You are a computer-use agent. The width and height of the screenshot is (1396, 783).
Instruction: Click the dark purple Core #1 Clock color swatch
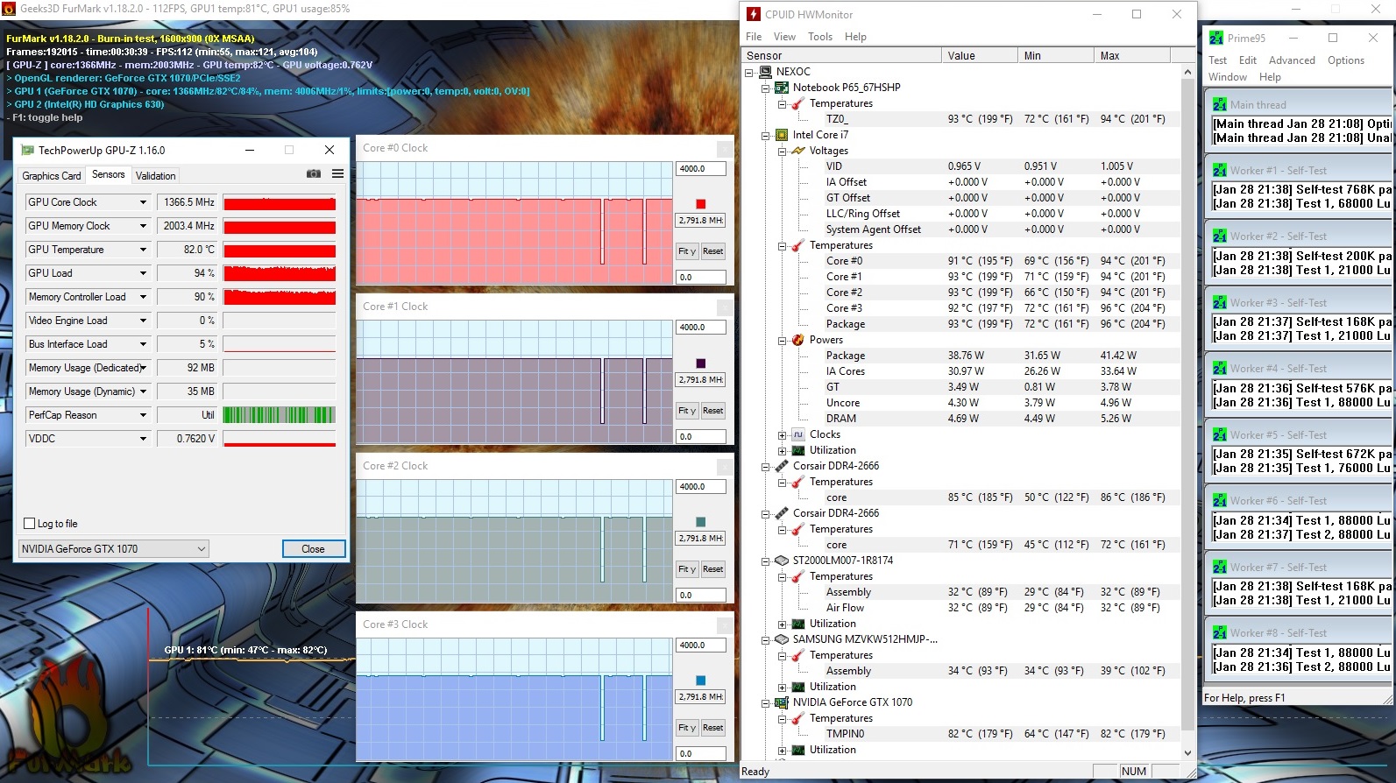(x=701, y=363)
